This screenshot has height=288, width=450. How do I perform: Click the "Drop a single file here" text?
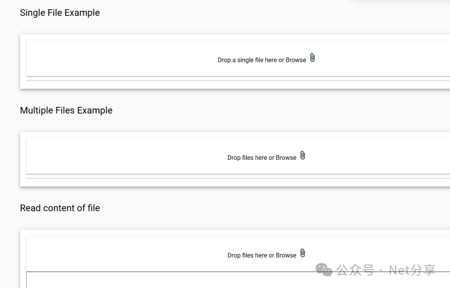(247, 60)
